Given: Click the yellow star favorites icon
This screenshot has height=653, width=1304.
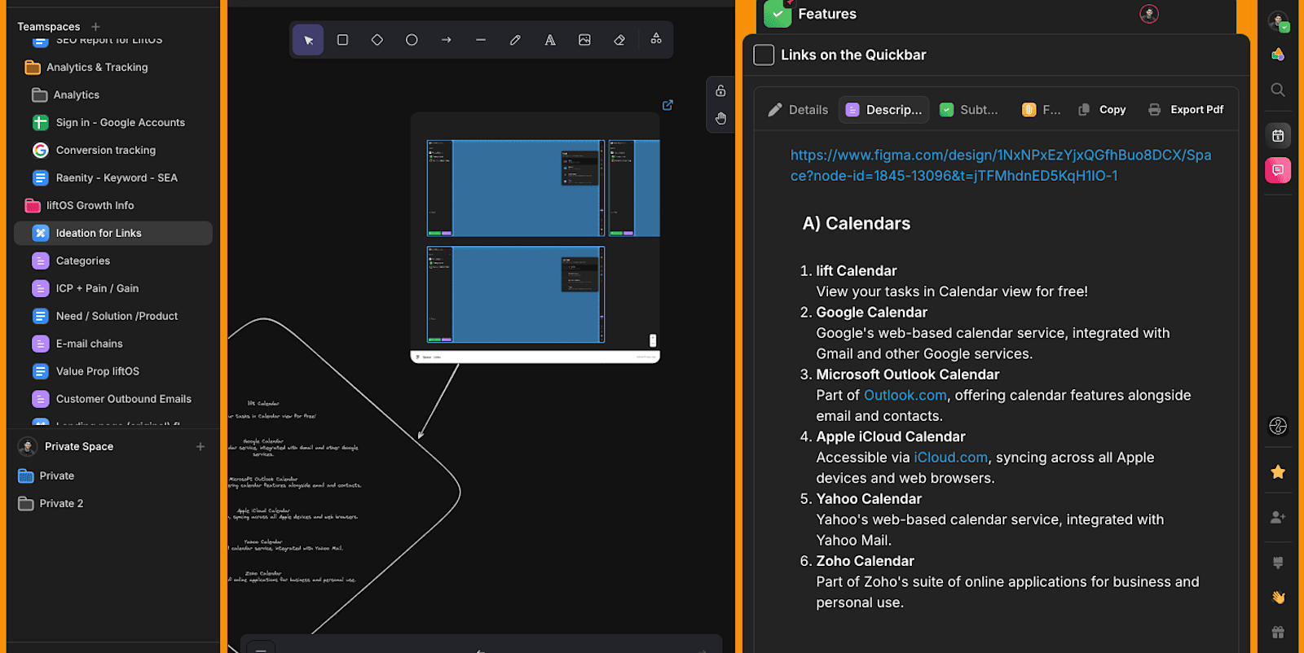Looking at the screenshot, I should tap(1278, 472).
